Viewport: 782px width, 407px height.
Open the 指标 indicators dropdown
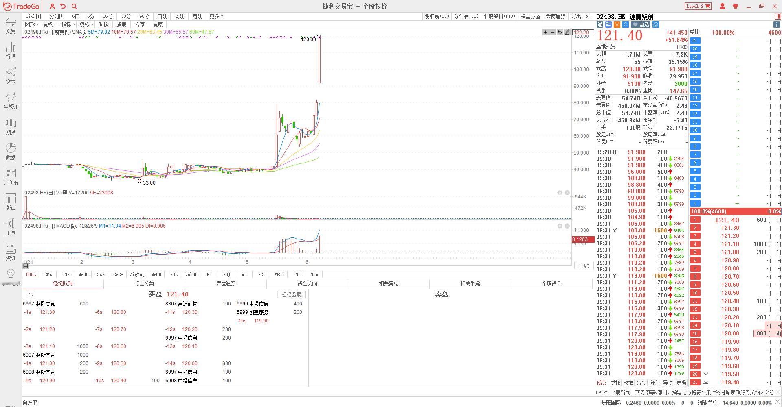click(68, 24)
